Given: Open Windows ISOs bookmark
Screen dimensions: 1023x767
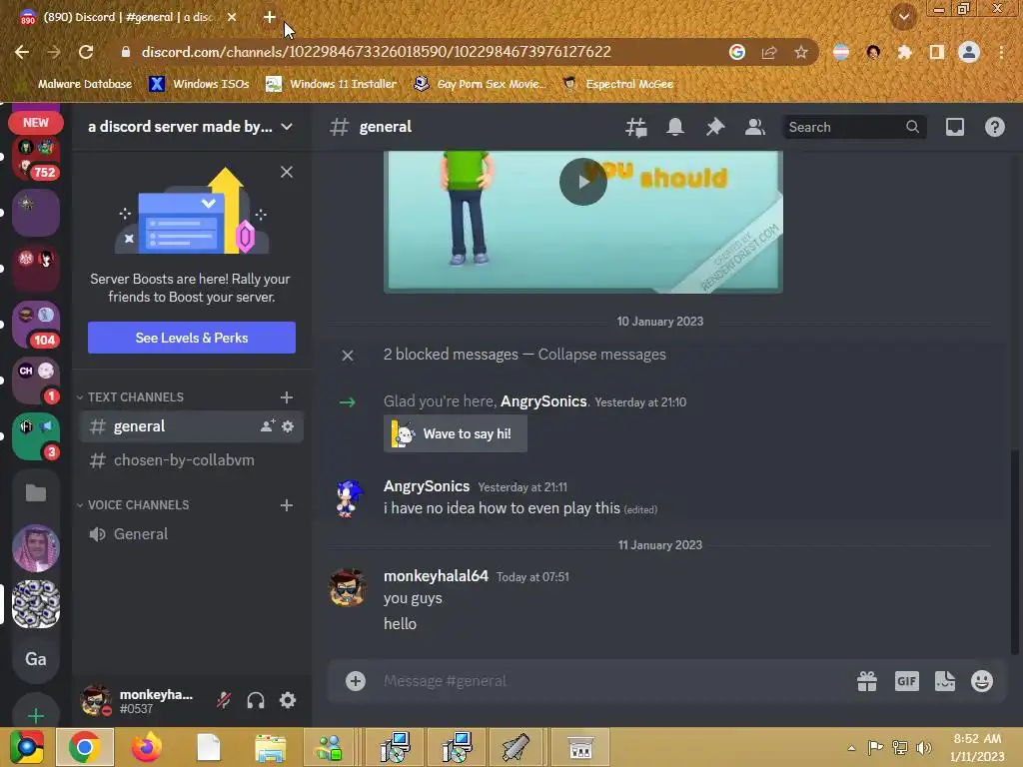Looking at the screenshot, I should click(x=200, y=84).
